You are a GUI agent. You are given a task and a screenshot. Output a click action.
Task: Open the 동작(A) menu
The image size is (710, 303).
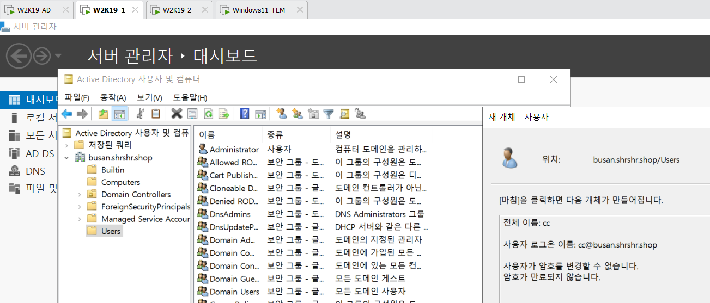tap(113, 98)
